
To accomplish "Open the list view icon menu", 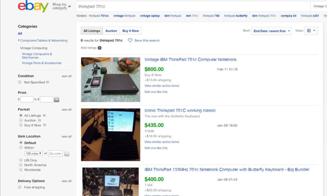I will click(x=311, y=31).
